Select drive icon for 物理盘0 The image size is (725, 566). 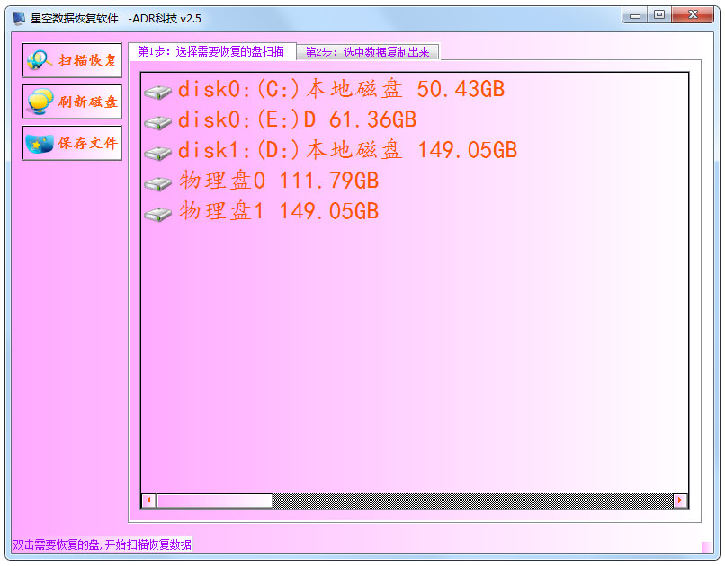[157, 183]
